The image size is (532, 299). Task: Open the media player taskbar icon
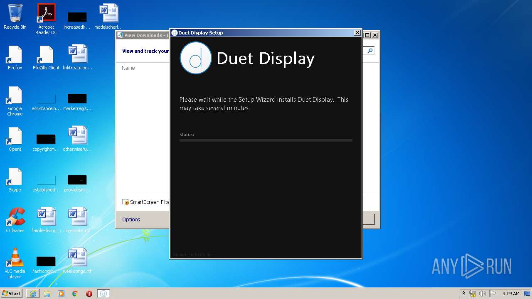point(61,294)
